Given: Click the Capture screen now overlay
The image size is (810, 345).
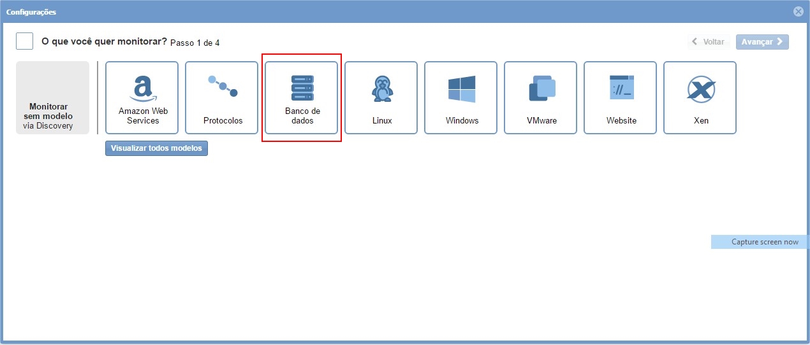Looking at the screenshot, I should [x=760, y=242].
